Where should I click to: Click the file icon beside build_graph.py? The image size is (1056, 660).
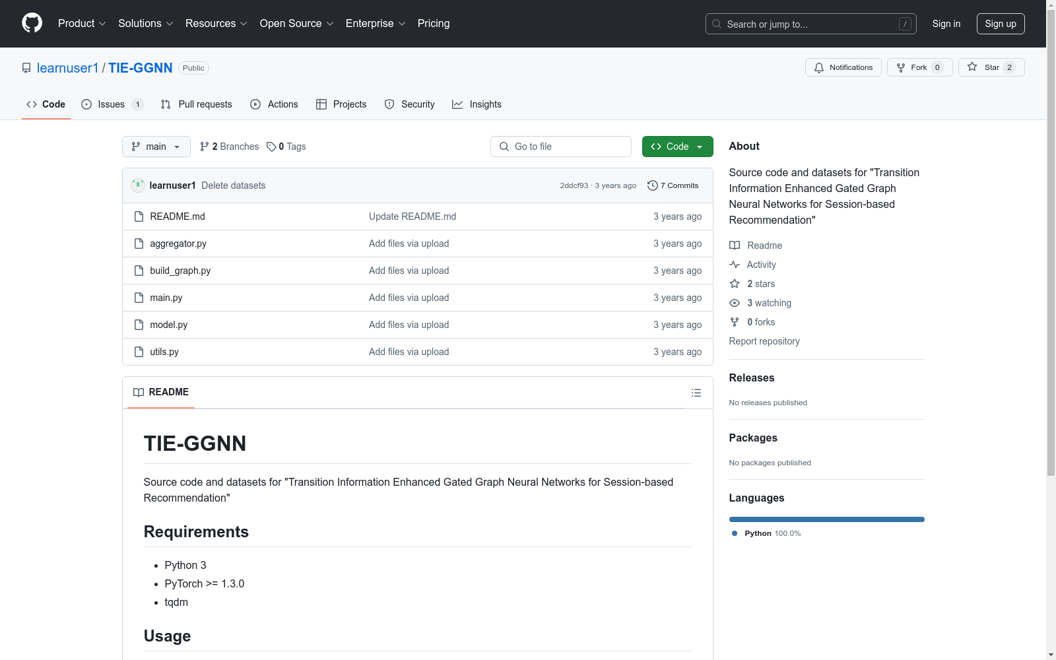(139, 271)
